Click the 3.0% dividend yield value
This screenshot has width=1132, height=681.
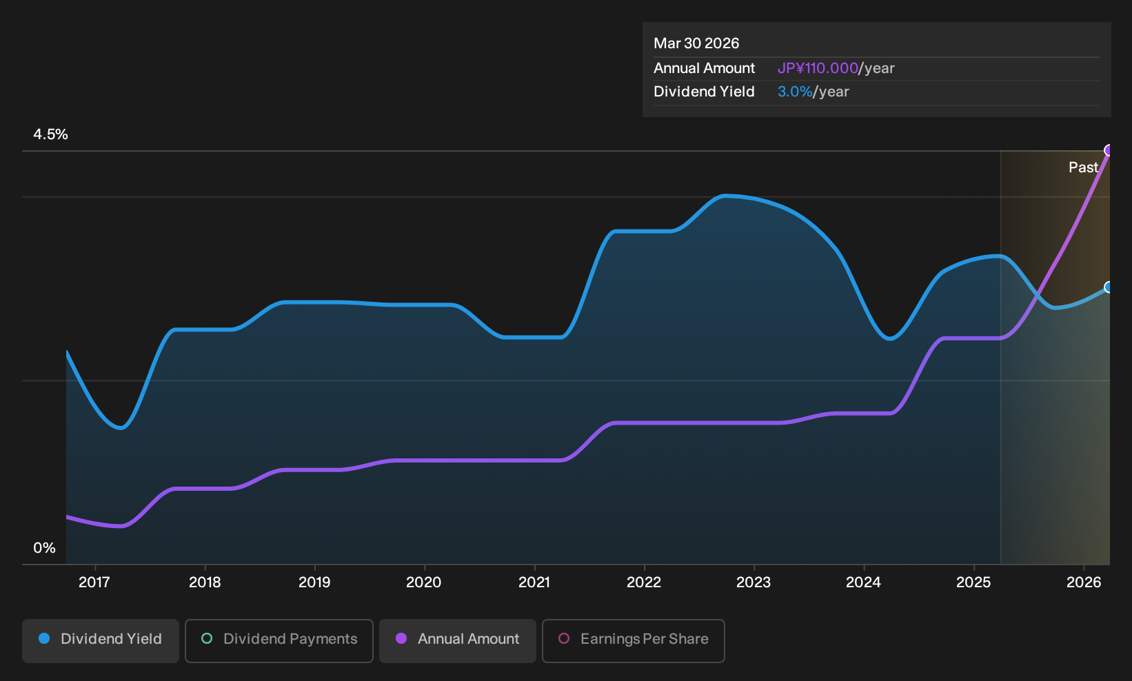[x=795, y=92]
